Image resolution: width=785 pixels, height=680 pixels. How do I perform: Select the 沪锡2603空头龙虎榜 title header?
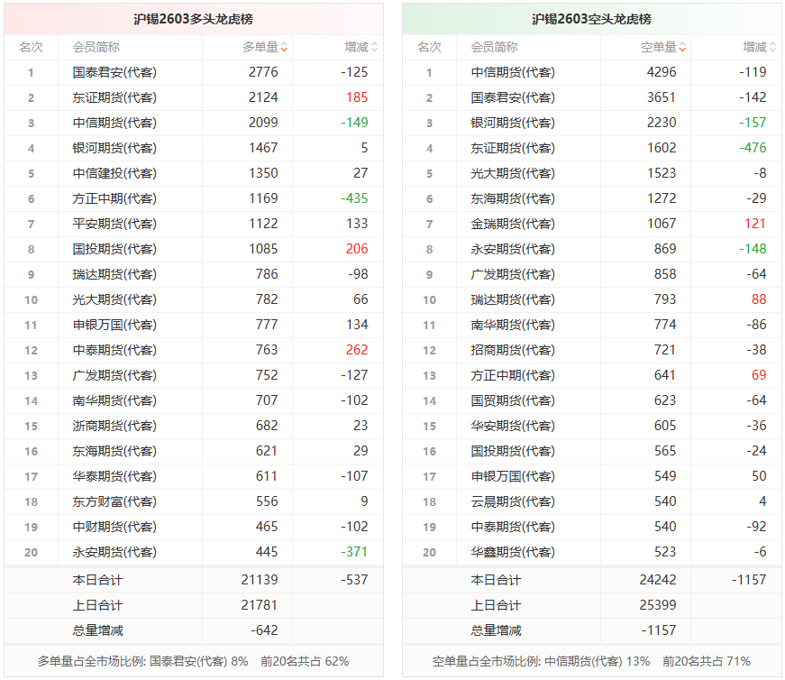[x=591, y=19]
